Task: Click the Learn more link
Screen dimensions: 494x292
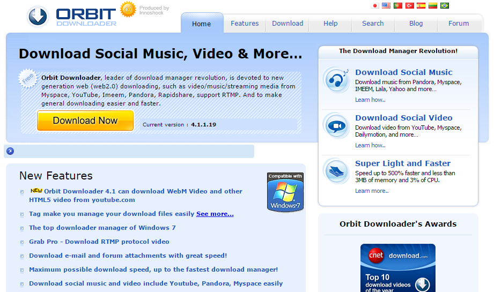Action: click(372, 191)
